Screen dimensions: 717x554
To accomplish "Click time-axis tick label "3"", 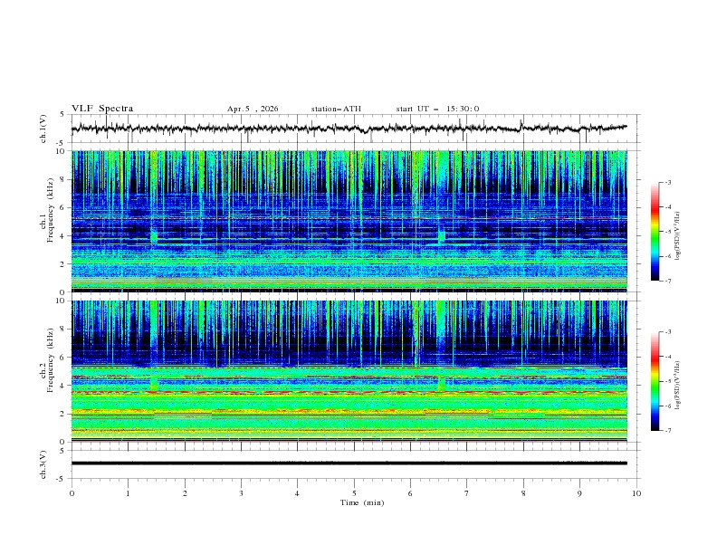I will (x=241, y=493).
